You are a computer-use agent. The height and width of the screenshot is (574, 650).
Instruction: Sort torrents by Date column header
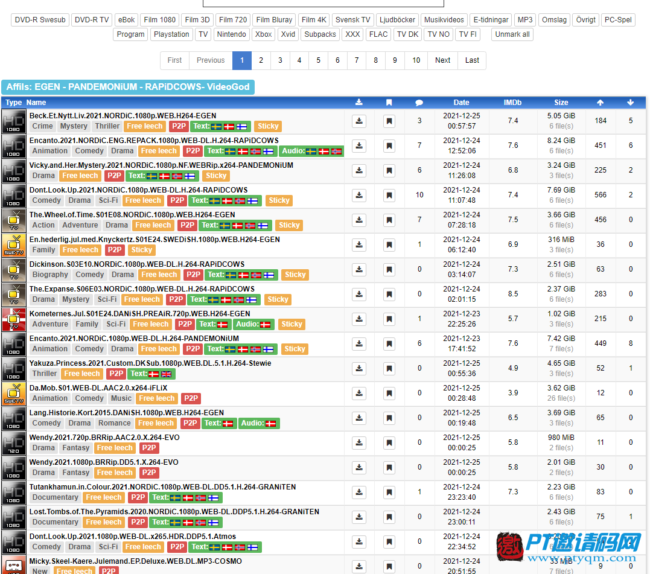click(461, 103)
